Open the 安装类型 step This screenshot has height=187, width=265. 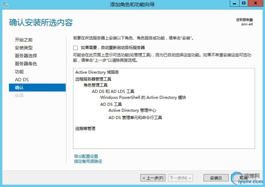coord(24,48)
